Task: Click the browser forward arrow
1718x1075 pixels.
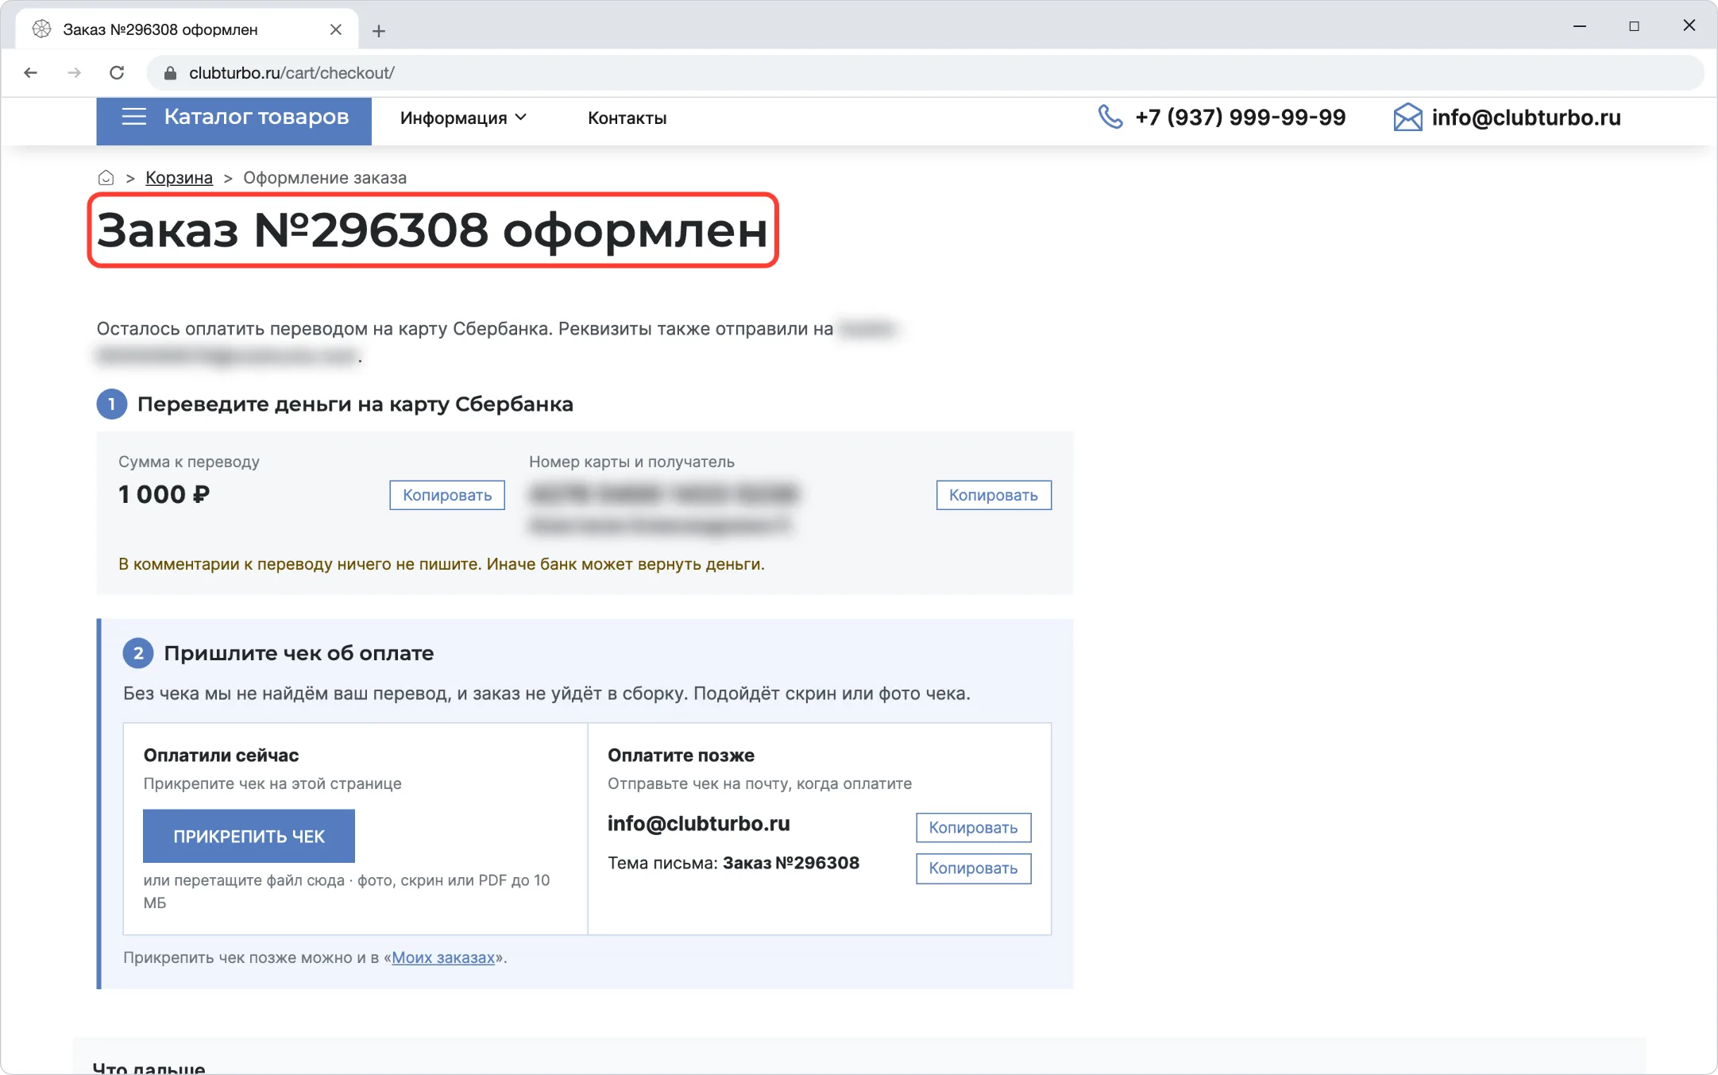Action: coord(75,73)
